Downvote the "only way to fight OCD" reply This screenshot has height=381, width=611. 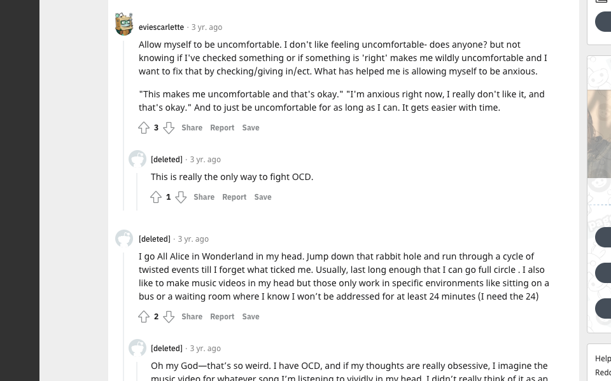coord(181,197)
